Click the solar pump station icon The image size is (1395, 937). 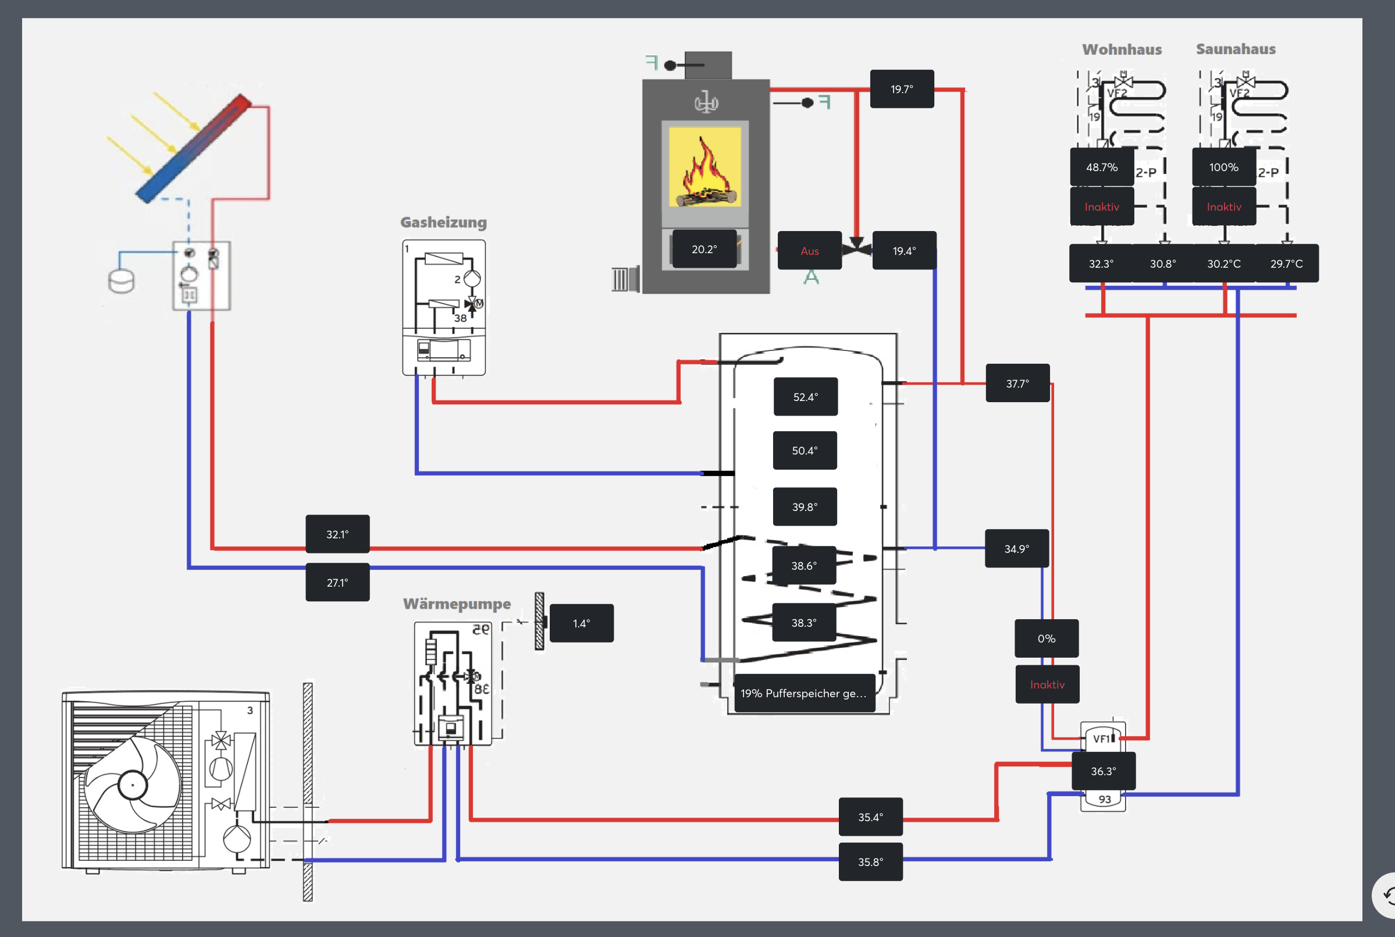[x=201, y=275]
